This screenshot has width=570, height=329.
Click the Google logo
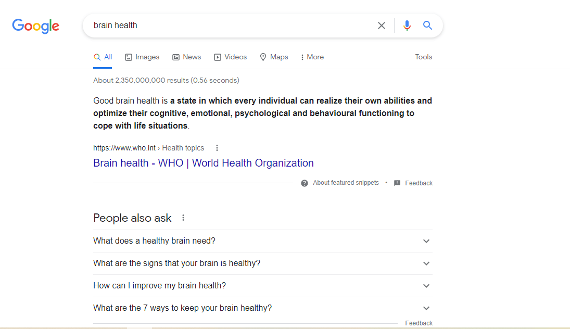35,26
